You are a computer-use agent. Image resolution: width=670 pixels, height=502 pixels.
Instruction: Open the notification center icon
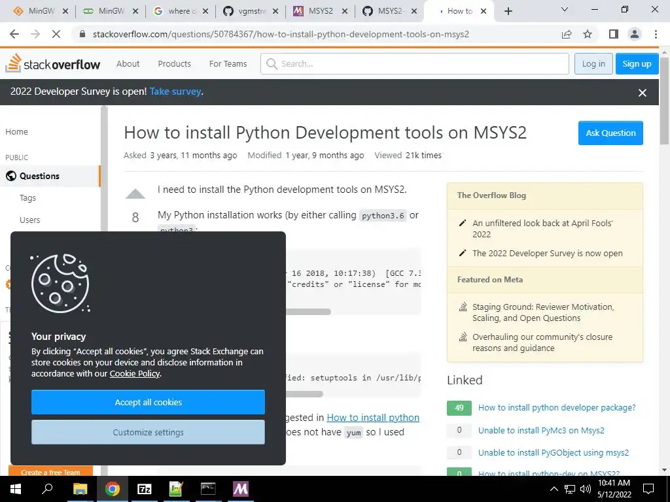(648, 489)
